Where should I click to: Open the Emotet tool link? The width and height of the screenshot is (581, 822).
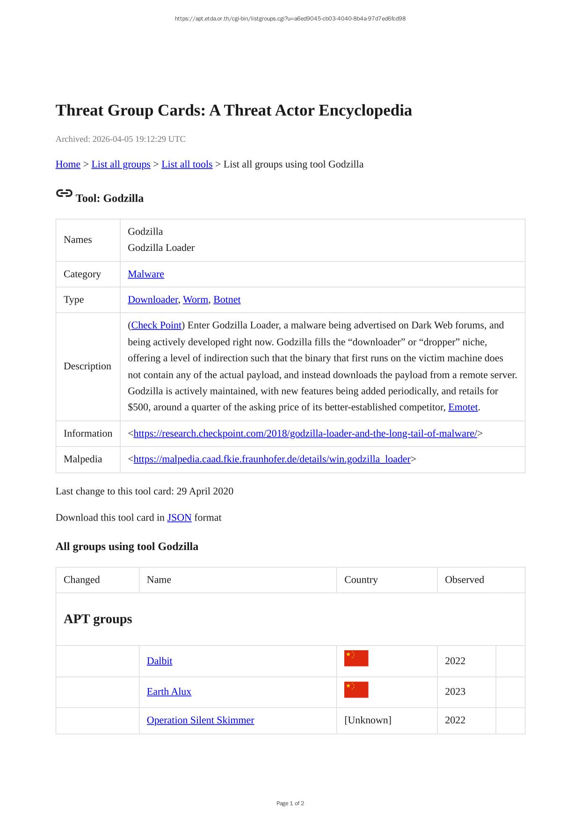[463, 407]
